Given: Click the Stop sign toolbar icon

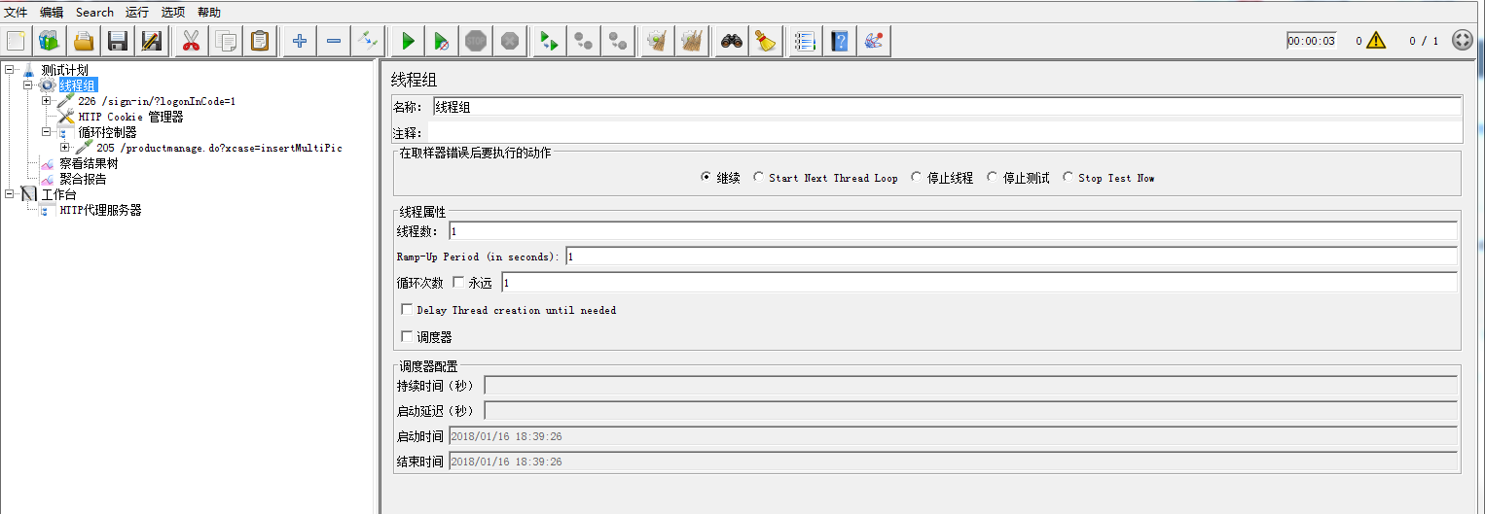Looking at the screenshot, I should [476, 41].
